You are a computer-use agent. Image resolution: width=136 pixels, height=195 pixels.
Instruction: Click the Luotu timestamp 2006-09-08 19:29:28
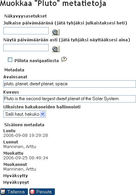[x=26, y=135]
